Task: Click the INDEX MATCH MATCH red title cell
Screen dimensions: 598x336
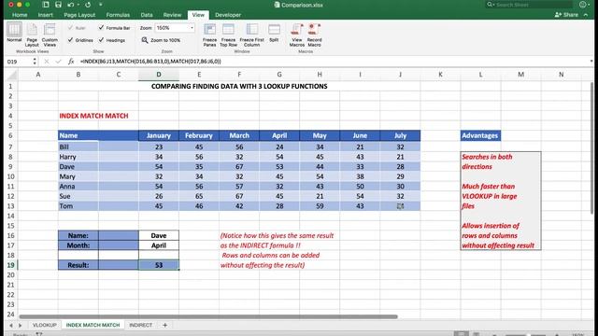Action: [93, 116]
